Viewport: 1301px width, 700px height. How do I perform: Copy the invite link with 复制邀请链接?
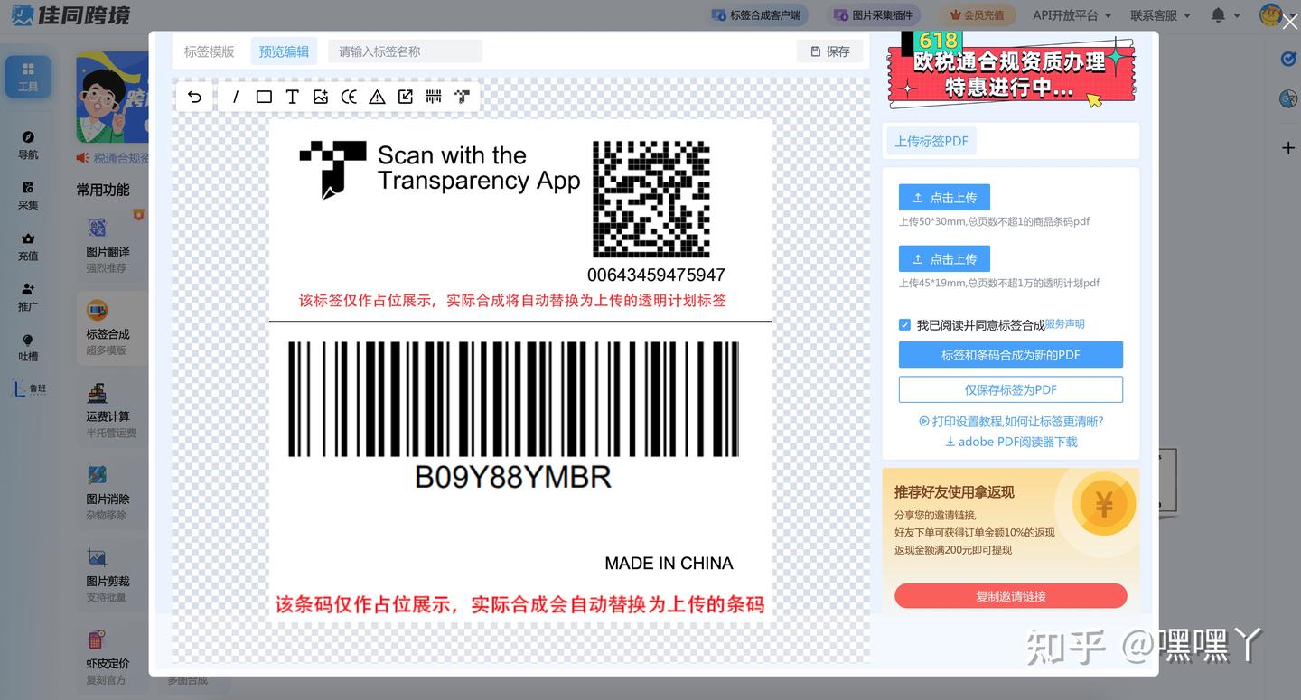1011,596
